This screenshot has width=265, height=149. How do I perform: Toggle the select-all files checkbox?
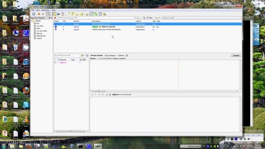click(55, 55)
